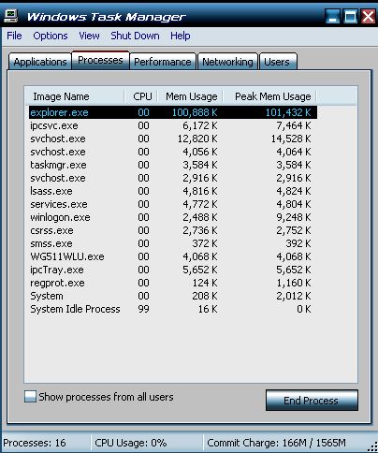Select the System Idle Process row
This screenshot has height=453, width=378.
(x=173, y=309)
